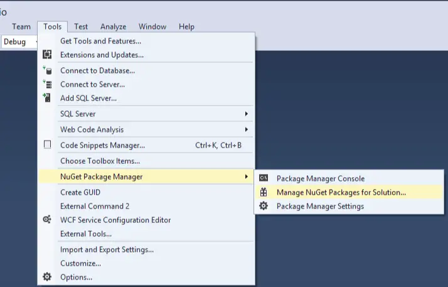Open the Help menu

click(x=186, y=26)
